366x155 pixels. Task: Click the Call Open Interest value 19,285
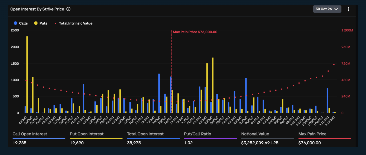tap(19, 143)
